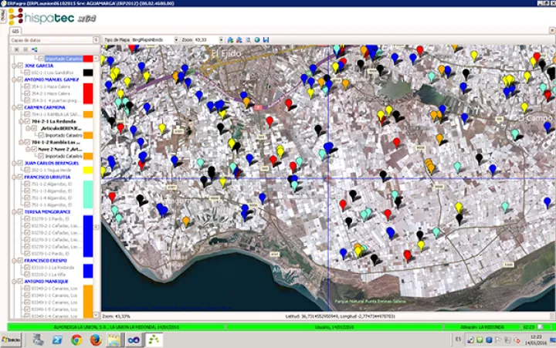Click the save map icon in toolbar
Viewport: 556px width, 348px height.
266,39
